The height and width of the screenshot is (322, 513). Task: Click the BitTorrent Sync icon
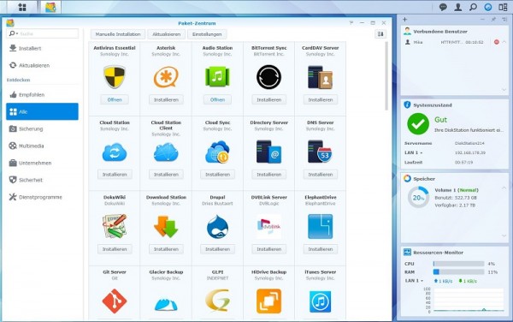pyautogui.click(x=269, y=77)
